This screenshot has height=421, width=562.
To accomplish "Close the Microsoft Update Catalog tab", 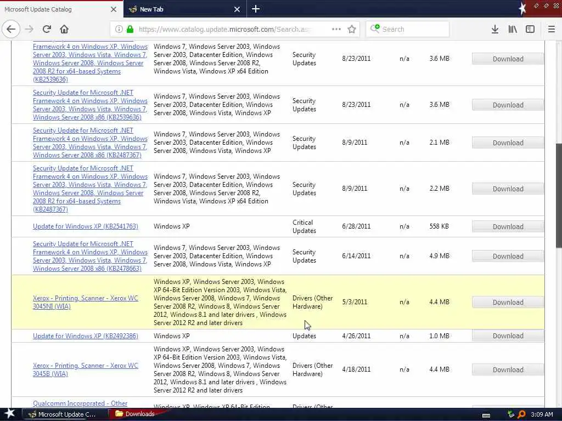I will click(114, 9).
